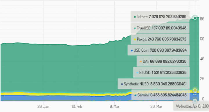209x112 pixels.
Task: Select the circular Tether data point marker
Action: (195, 18)
